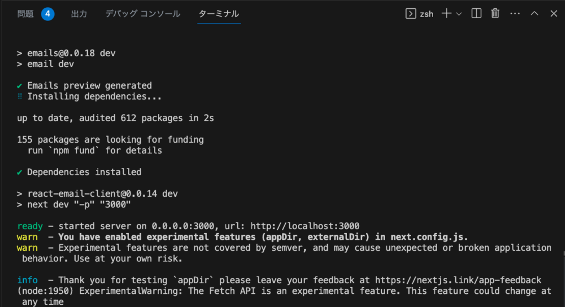The image size is (565, 307).
Task: Switch to the 出力 output tab
Action: [x=79, y=14]
